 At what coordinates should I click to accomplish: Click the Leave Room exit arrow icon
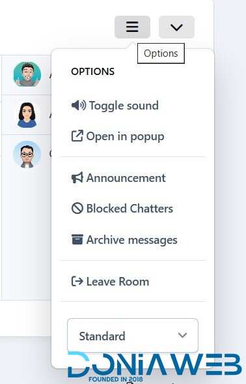click(x=77, y=281)
